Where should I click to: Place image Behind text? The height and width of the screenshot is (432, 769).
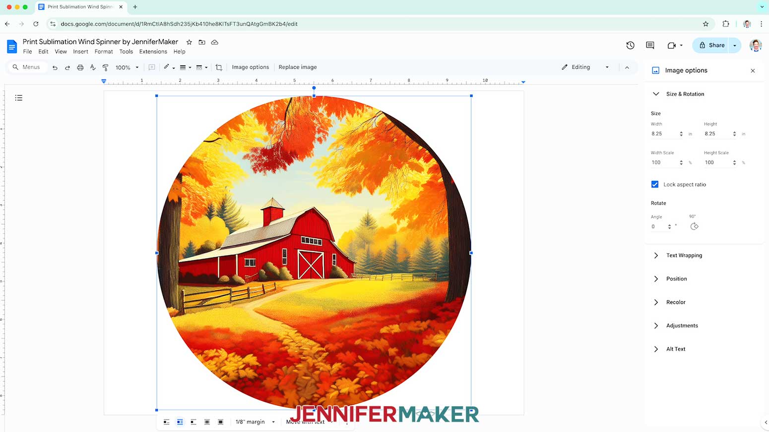207,422
